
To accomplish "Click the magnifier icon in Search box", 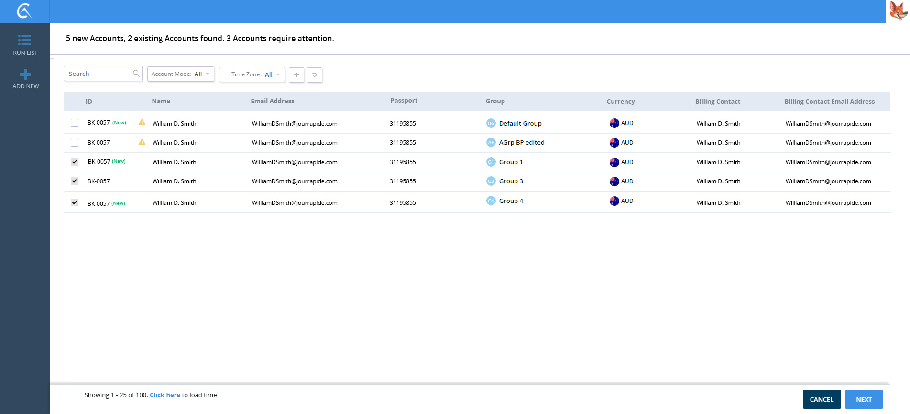I will click(136, 74).
